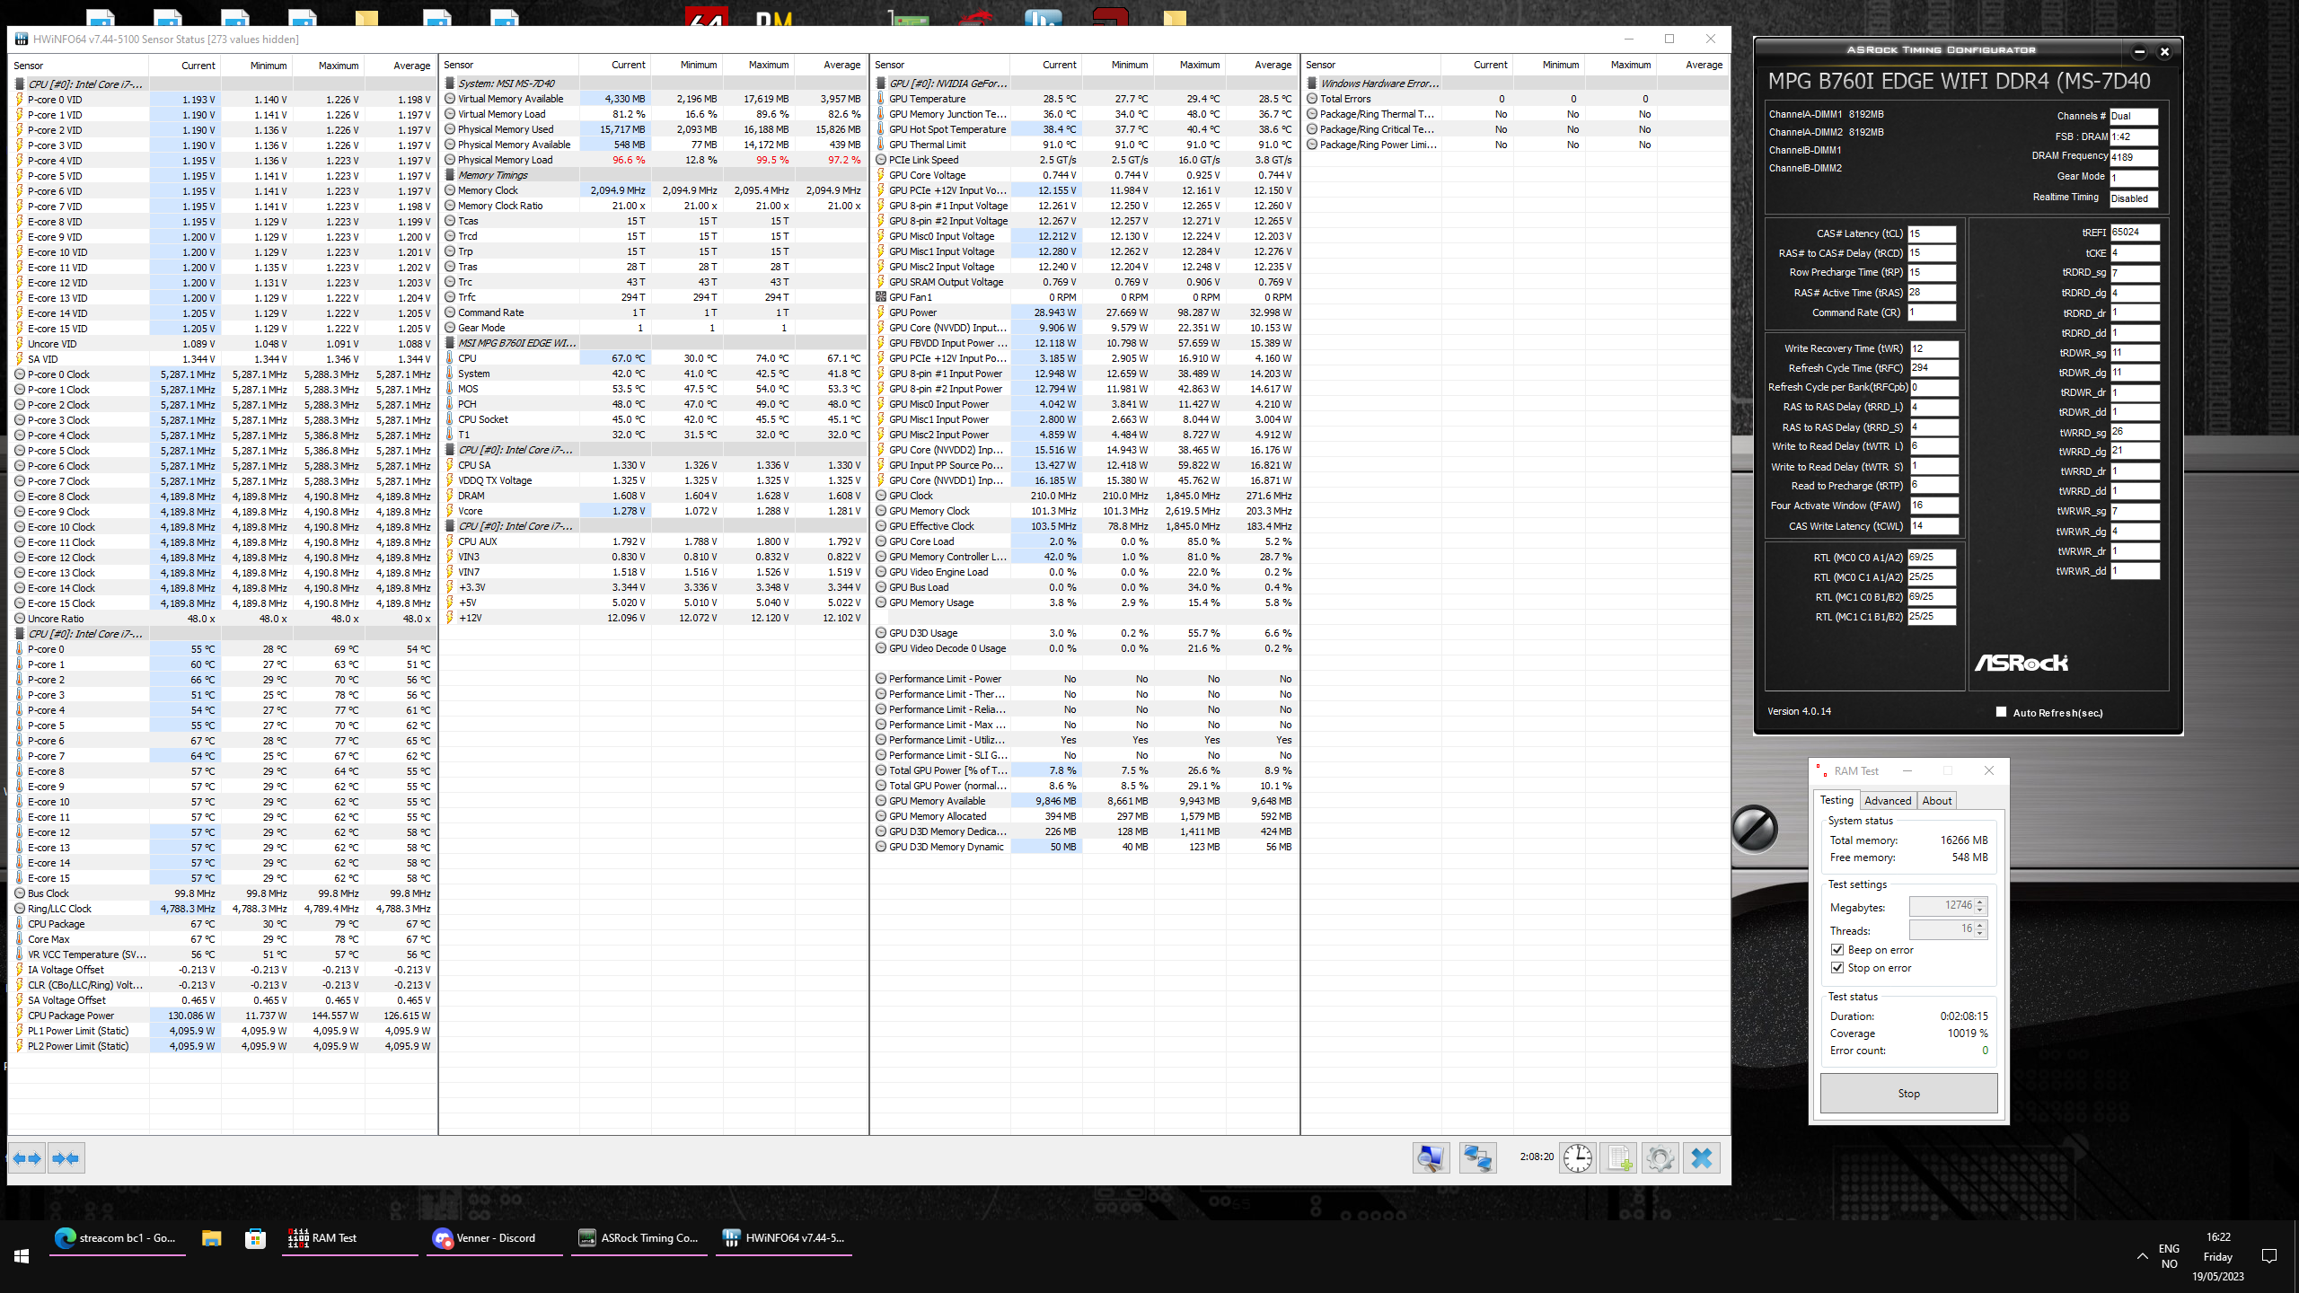Click thermometer icon of CPU Package row
The height and width of the screenshot is (1293, 2299).
point(19,924)
